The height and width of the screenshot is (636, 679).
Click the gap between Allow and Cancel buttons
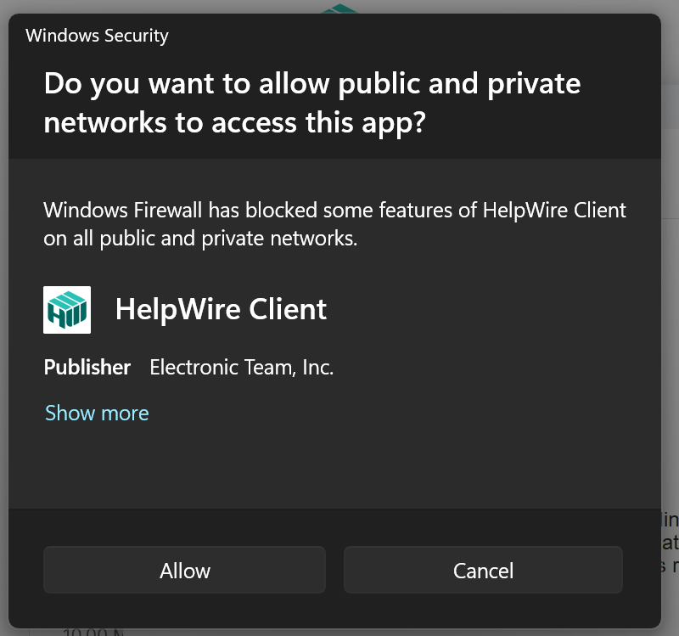[x=334, y=570]
